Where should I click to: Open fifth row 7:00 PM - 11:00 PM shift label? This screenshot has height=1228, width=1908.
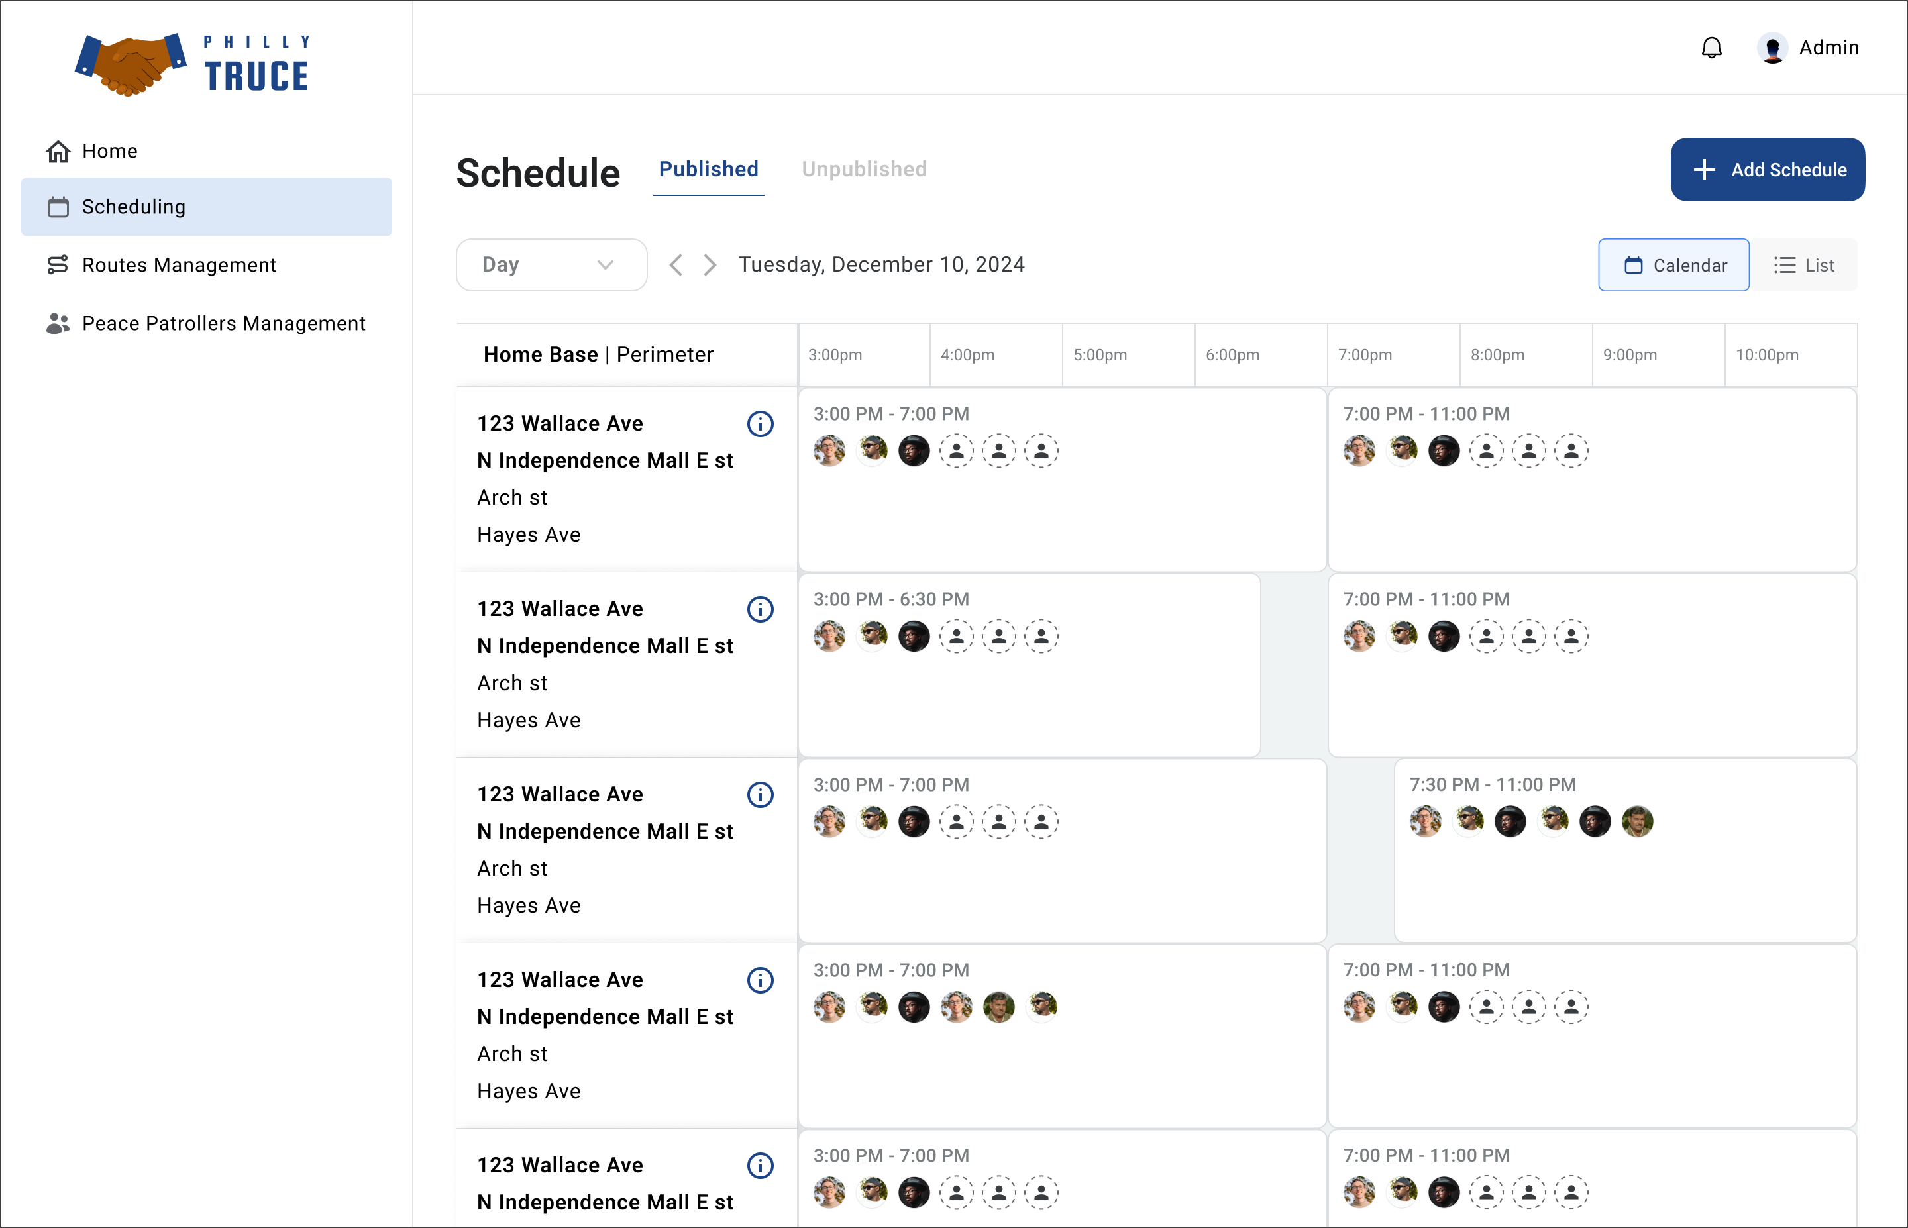coord(1426,1155)
